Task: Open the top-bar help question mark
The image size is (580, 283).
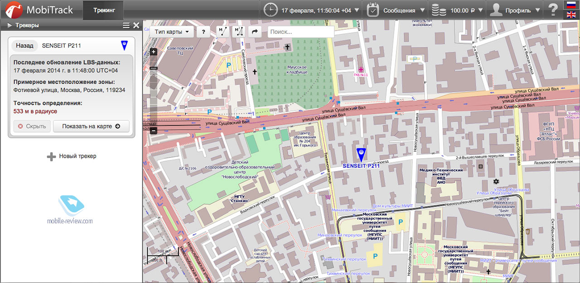Action: (553, 10)
